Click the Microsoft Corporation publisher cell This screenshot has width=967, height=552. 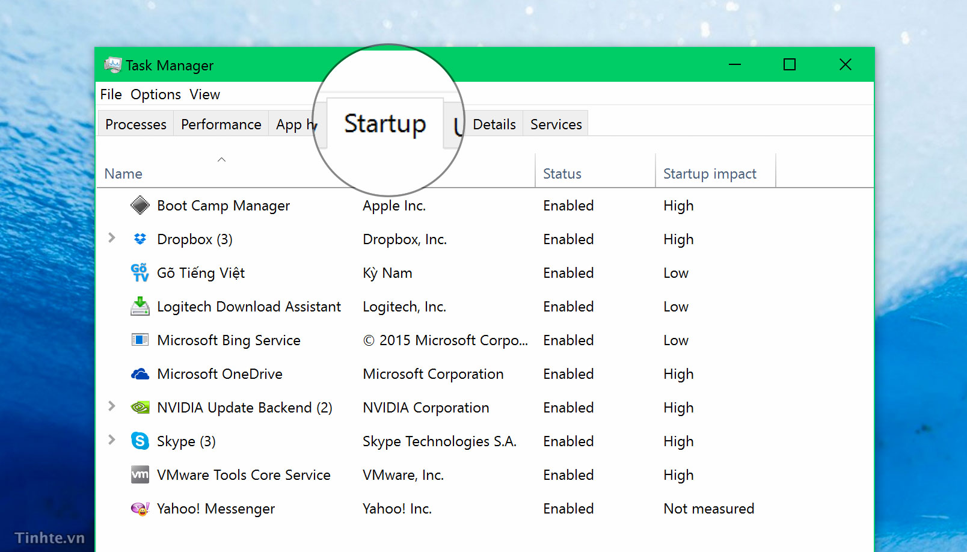click(x=433, y=374)
